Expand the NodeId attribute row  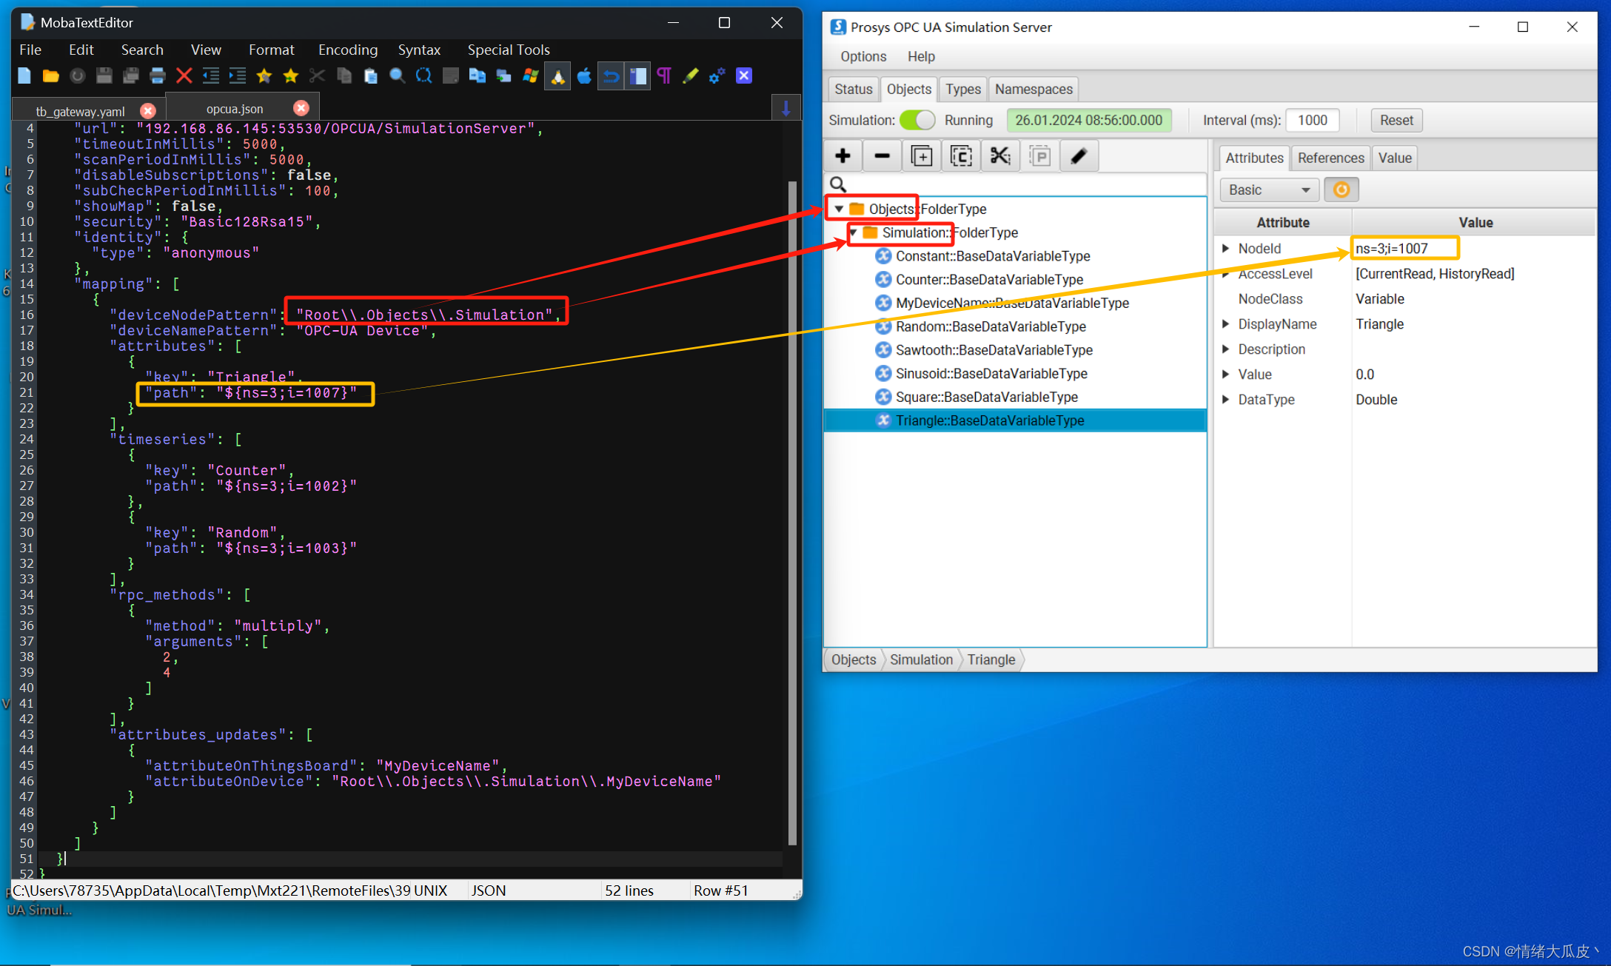1226,249
